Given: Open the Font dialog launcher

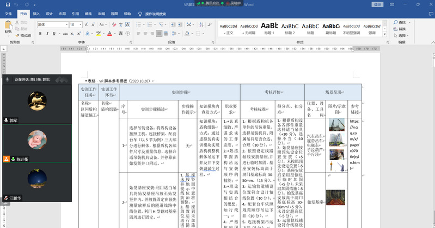Looking at the screenshot, I should [131, 42].
